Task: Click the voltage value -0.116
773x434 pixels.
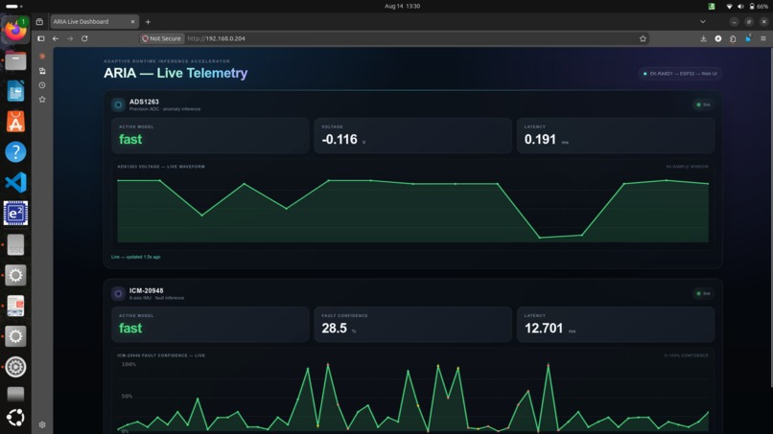Action: click(x=340, y=140)
